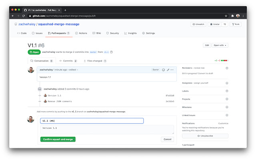
Task: Select the Conversation tab
Action: [x=42, y=61]
